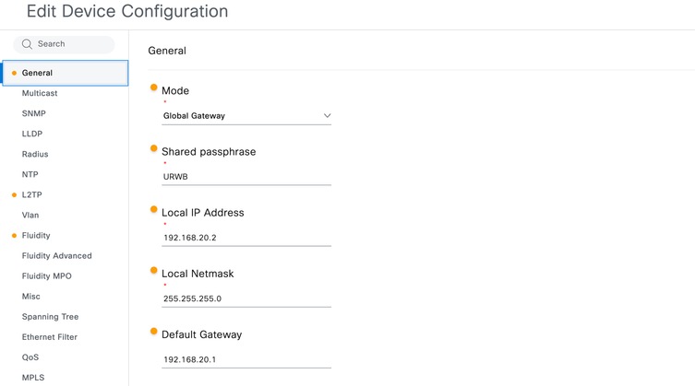This screenshot has width=695, height=386.
Task: Click the Local IP Address field
Action: click(x=246, y=238)
